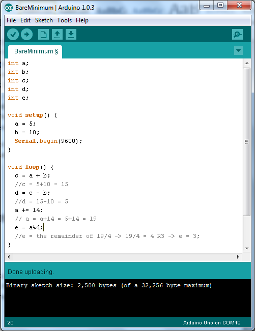Place cursor on Serial.begin(9600) line
The height and width of the screenshot is (331, 255).
tap(48, 141)
